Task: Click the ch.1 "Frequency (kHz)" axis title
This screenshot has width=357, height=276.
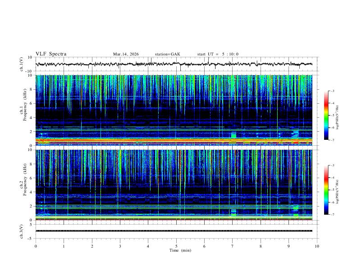Action: (x=25, y=105)
